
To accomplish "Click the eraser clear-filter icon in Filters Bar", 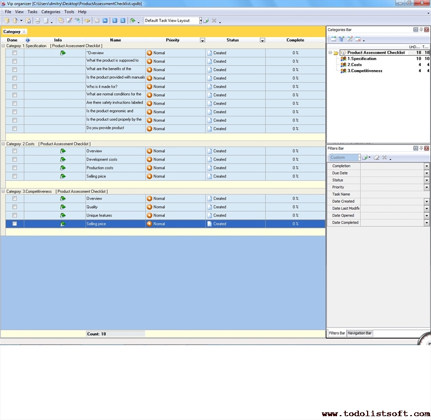I will pyautogui.click(x=376, y=157).
